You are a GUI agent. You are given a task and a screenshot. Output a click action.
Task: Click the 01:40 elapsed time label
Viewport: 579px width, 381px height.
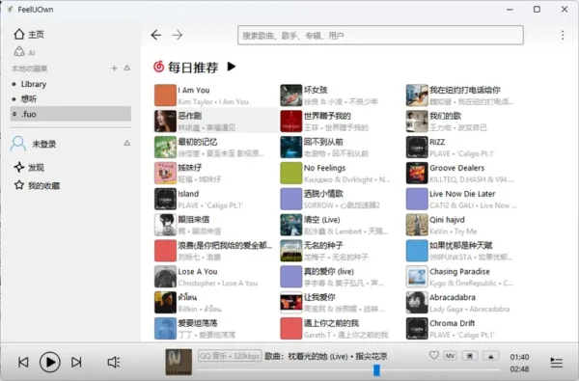point(519,357)
